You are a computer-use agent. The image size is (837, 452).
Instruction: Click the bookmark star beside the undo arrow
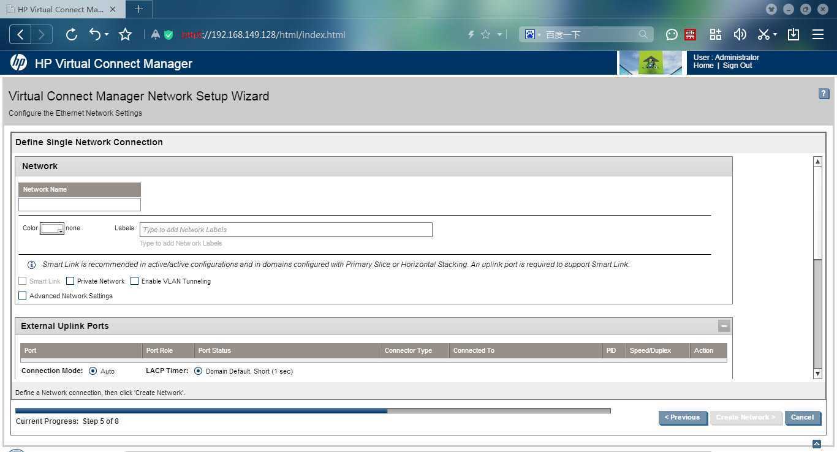point(126,35)
